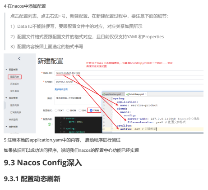Click the application.yml tab file icon

(x=103, y=94)
